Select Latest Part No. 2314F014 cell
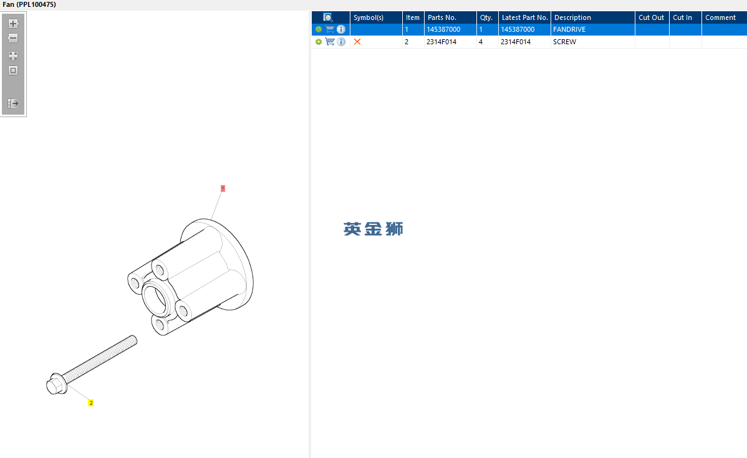This screenshot has width=747, height=458. (x=524, y=42)
